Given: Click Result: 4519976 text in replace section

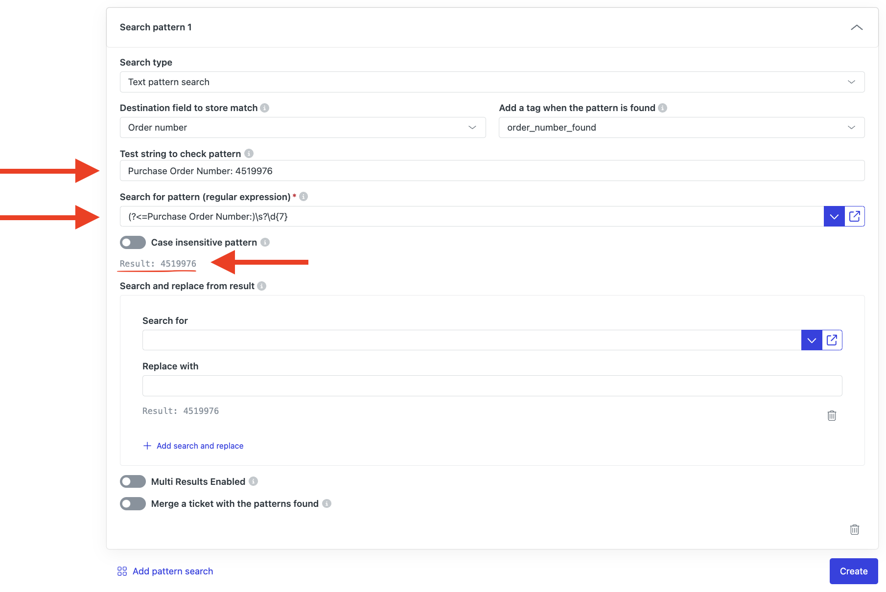Looking at the screenshot, I should (x=181, y=411).
